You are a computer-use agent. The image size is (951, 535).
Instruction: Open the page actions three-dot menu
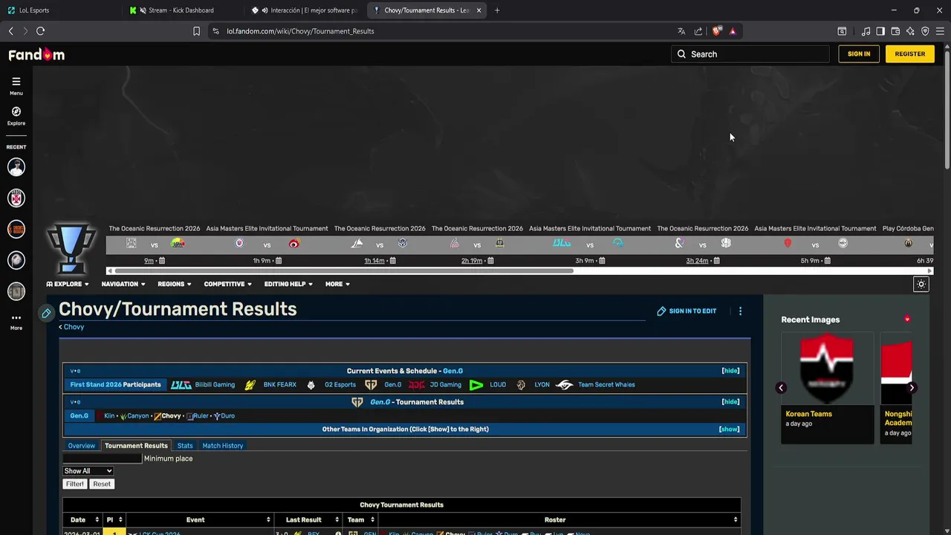point(740,311)
